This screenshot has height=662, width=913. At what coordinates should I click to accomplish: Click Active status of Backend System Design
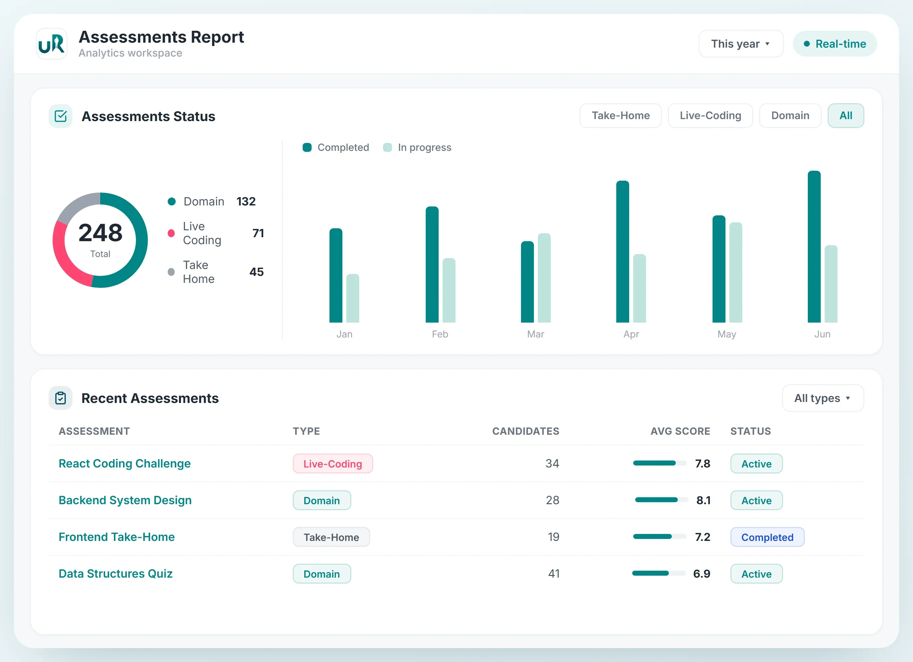tap(757, 500)
